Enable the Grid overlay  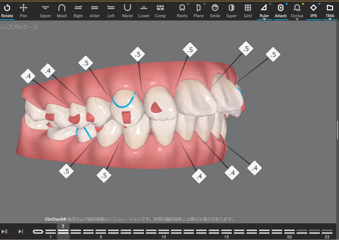coord(248,11)
